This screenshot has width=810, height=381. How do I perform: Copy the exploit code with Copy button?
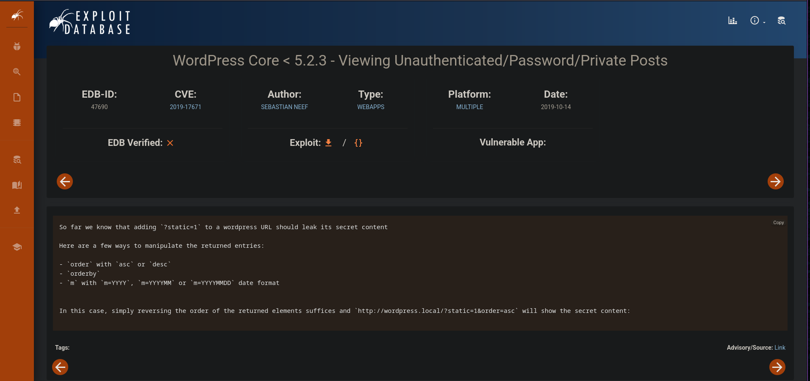(779, 222)
